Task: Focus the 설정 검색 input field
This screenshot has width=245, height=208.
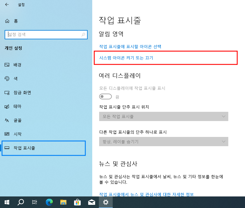Action: pyautogui.click(x=46, y=34)
